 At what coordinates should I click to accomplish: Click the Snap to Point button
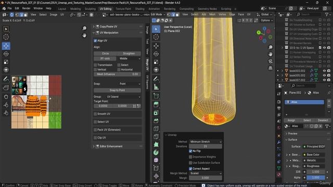pos(117,90)
